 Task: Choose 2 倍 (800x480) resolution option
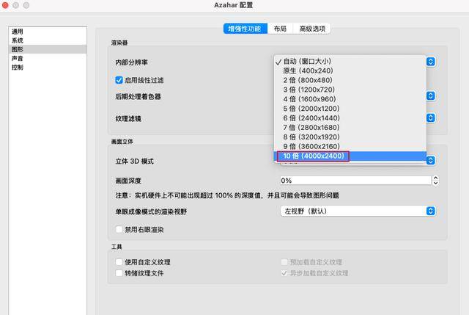[x=350, y=80]
